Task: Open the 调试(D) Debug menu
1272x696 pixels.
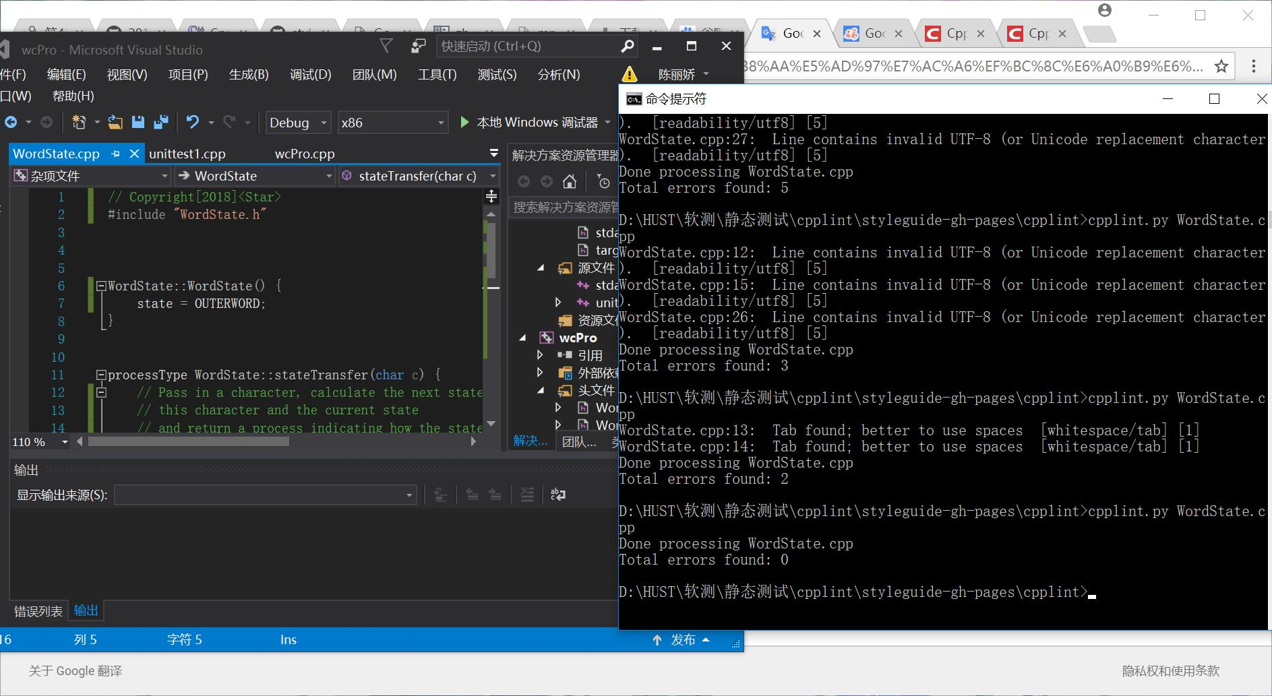Action: (310, 74)
